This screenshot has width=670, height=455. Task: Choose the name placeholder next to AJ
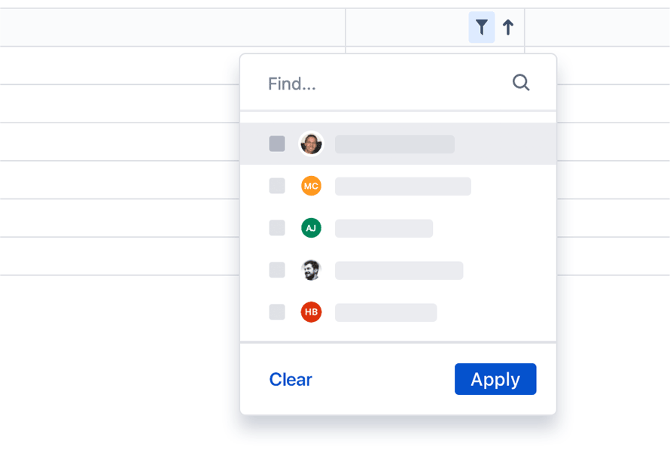coord(384,229)
